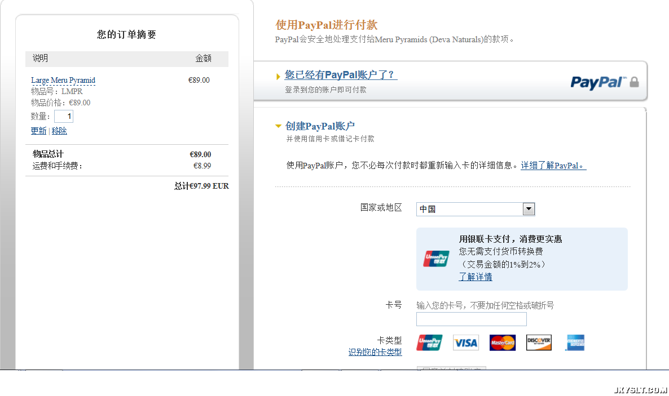Pick the Discover card type icon
669x396 pixels.
tap(539, 342)
